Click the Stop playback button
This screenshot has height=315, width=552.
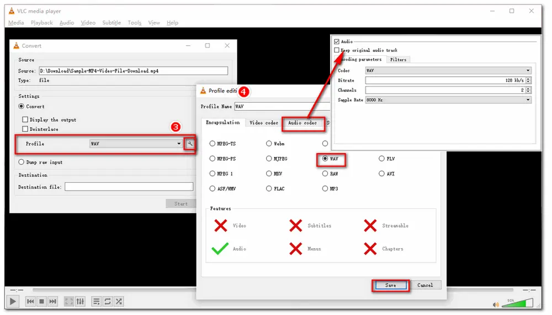point(41,302)
